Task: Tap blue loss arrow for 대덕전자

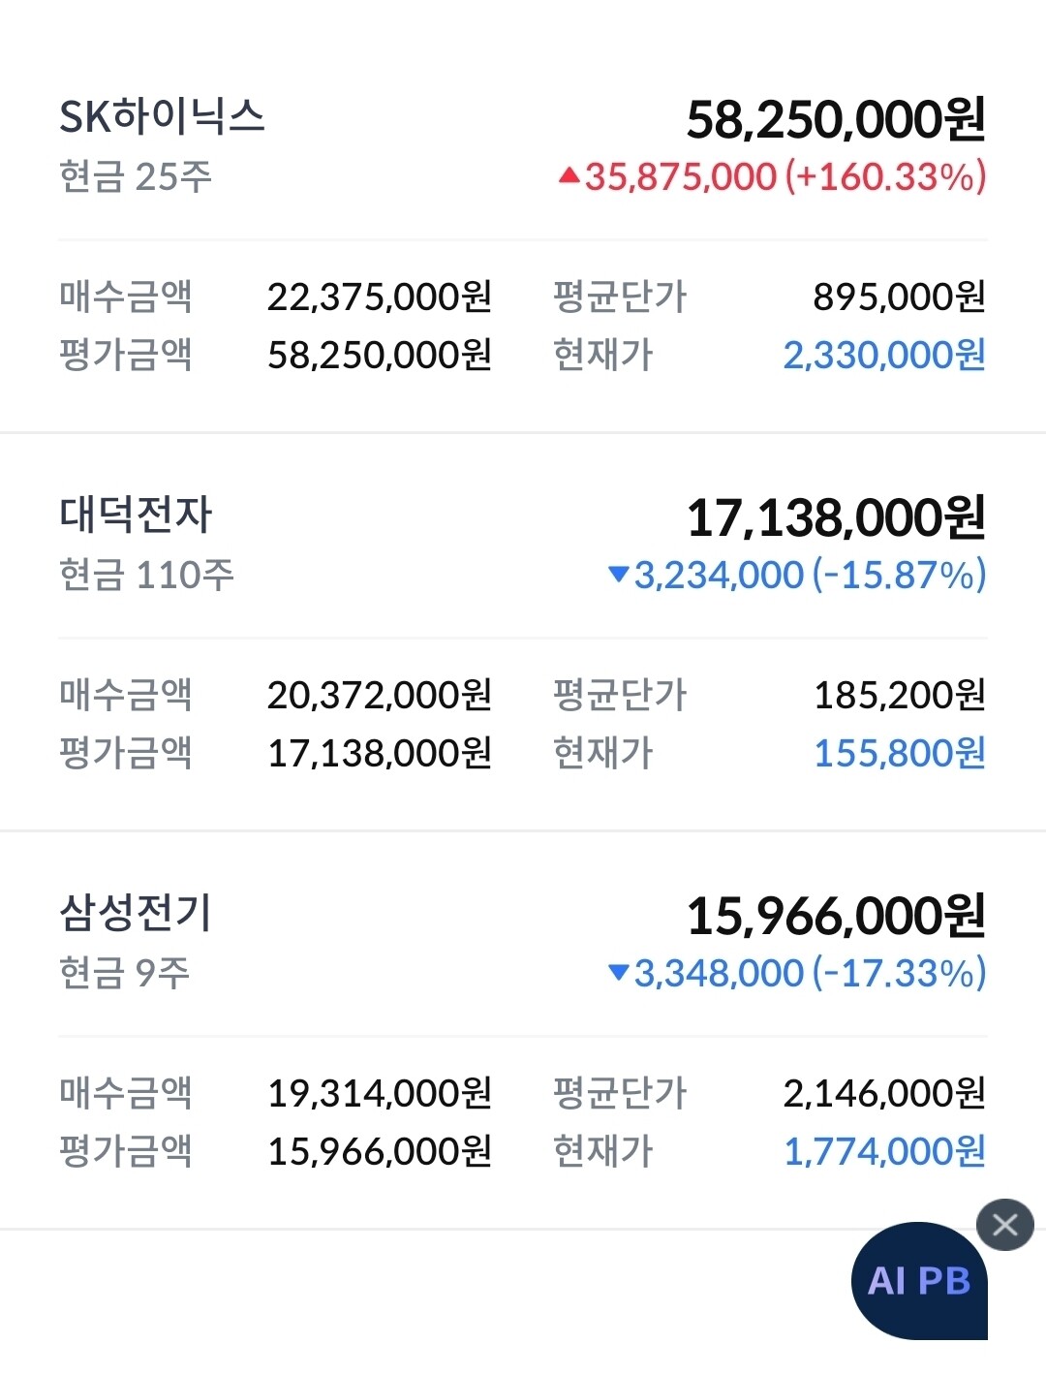Action: (619, 574)
